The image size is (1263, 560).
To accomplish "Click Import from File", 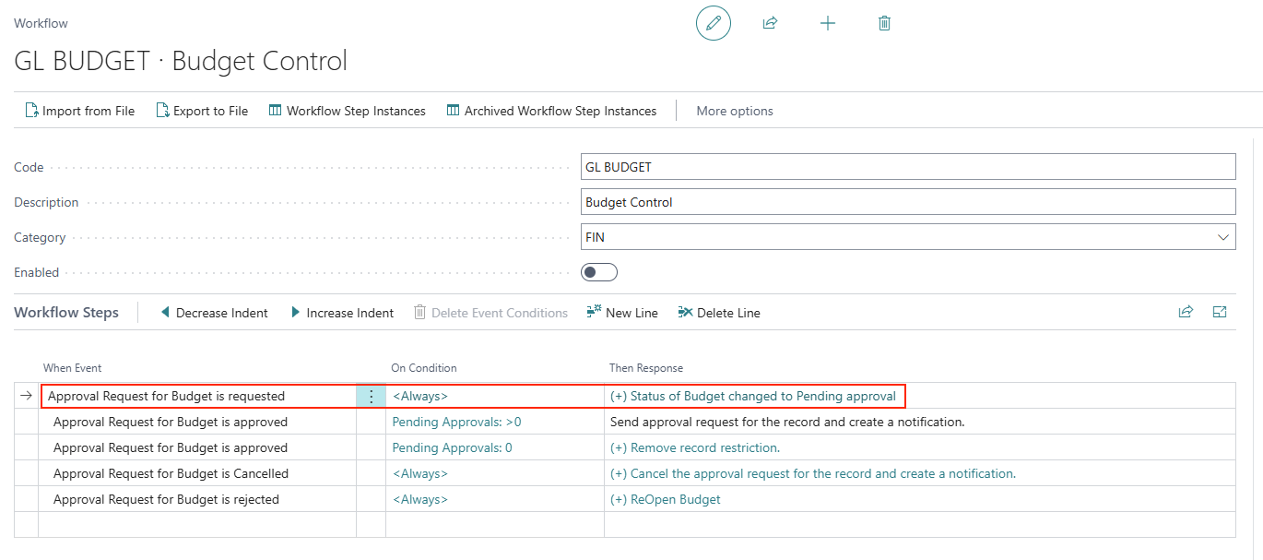I will 79,111.
